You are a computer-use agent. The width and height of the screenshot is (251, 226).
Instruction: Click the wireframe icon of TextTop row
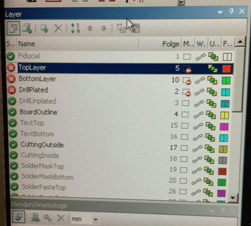point(199,126)
